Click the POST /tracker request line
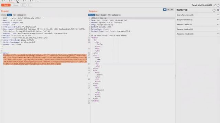This screenshot has height=123, width=220. [x=23, y=18]
